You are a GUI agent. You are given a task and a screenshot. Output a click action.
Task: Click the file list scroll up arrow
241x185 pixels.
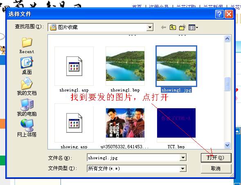coord(227,38)
